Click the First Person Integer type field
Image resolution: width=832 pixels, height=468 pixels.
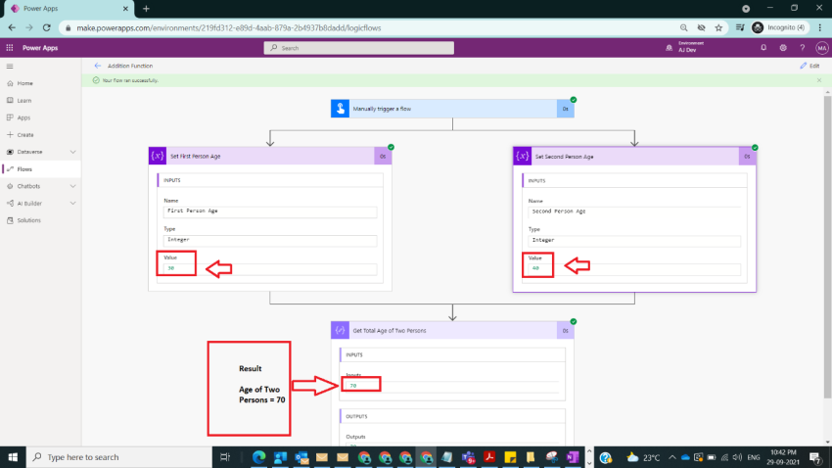270,240
